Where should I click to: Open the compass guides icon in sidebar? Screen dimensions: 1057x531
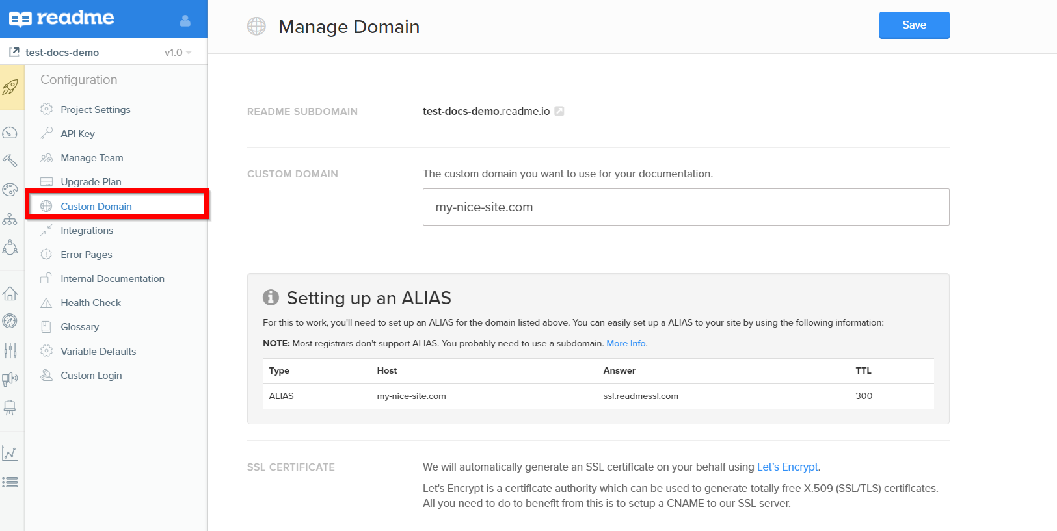[10, 321]
